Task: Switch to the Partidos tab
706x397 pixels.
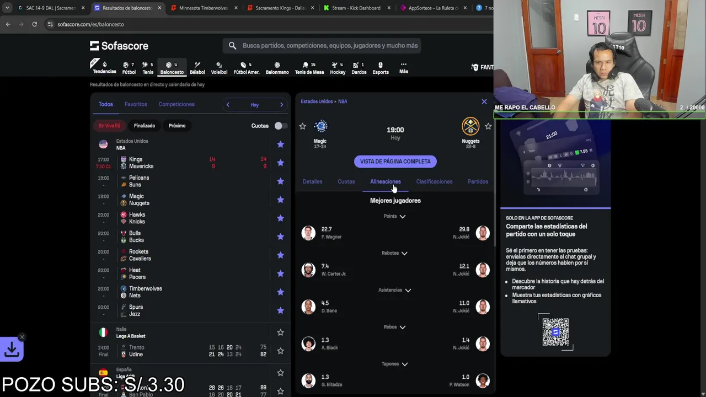Action: point(478,181)
